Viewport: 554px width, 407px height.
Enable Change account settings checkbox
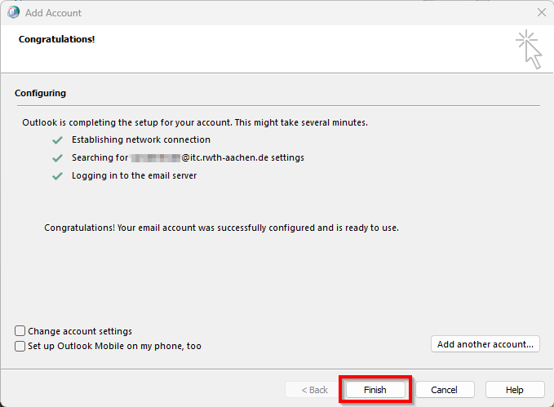[x=20, y=331]
